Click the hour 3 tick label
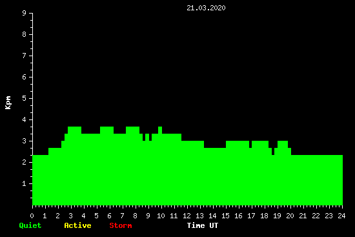The width and height of the screenshot is (355, 237). pyautogui.click(x=70, y=216)
